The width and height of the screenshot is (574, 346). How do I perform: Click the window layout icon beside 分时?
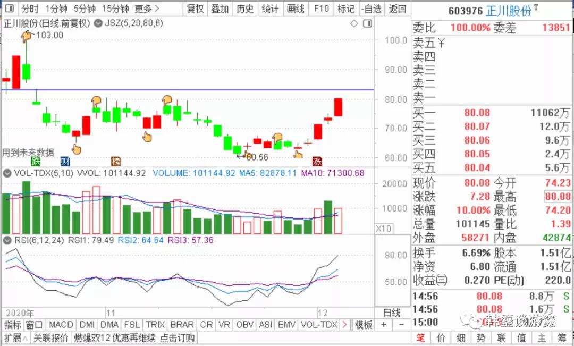[9, 8]
